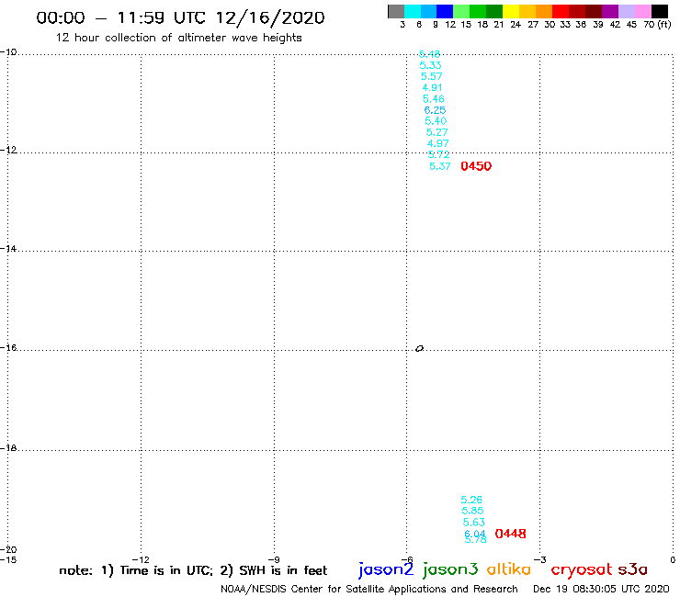Click the latitude axis label -18

(8, 448)
